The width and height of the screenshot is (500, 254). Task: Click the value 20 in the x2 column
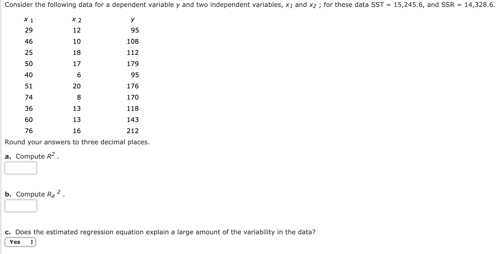tap(77, 86)
